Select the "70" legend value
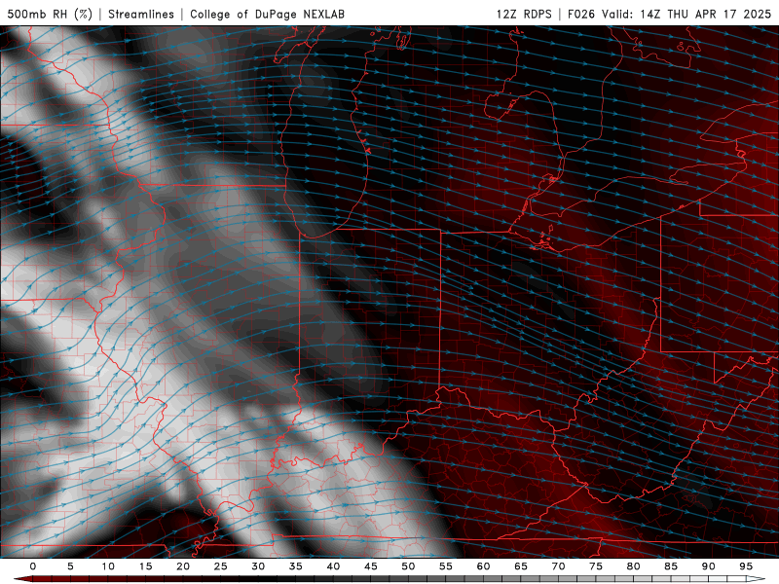This screenshot has height=584, width=779. pos(558,566)
